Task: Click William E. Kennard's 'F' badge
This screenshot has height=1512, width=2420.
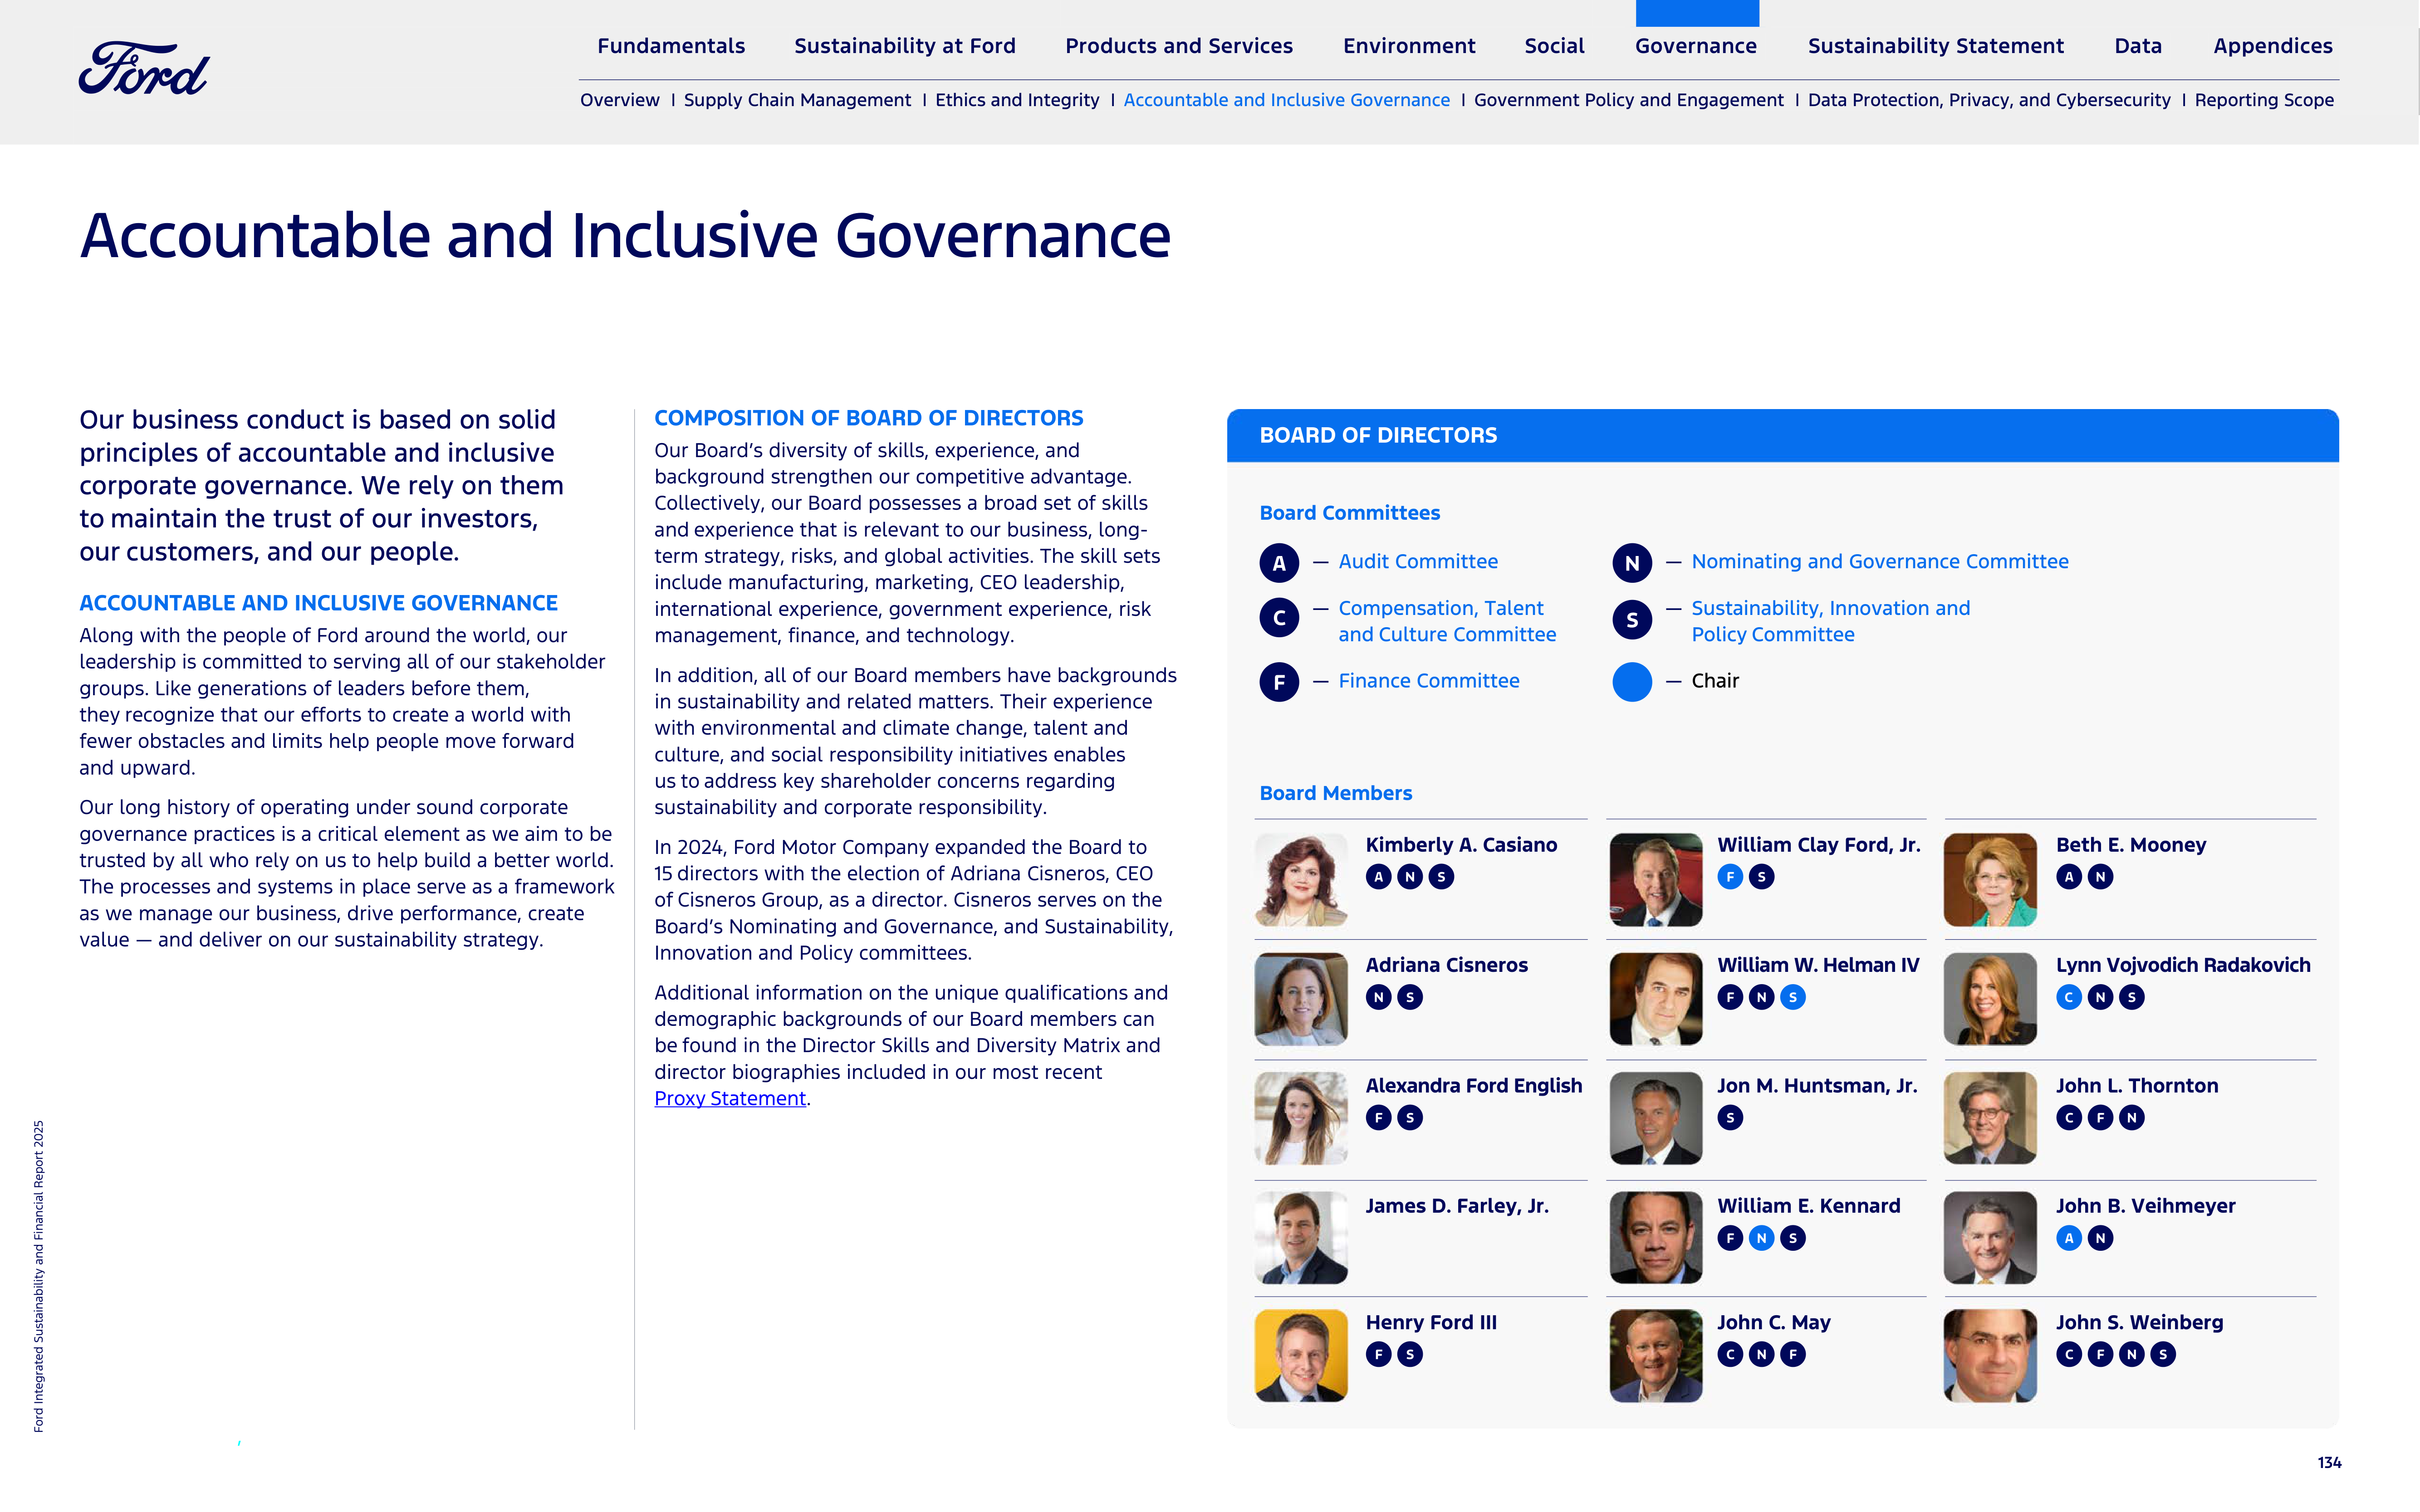Action: (x=1730, y=1238)
